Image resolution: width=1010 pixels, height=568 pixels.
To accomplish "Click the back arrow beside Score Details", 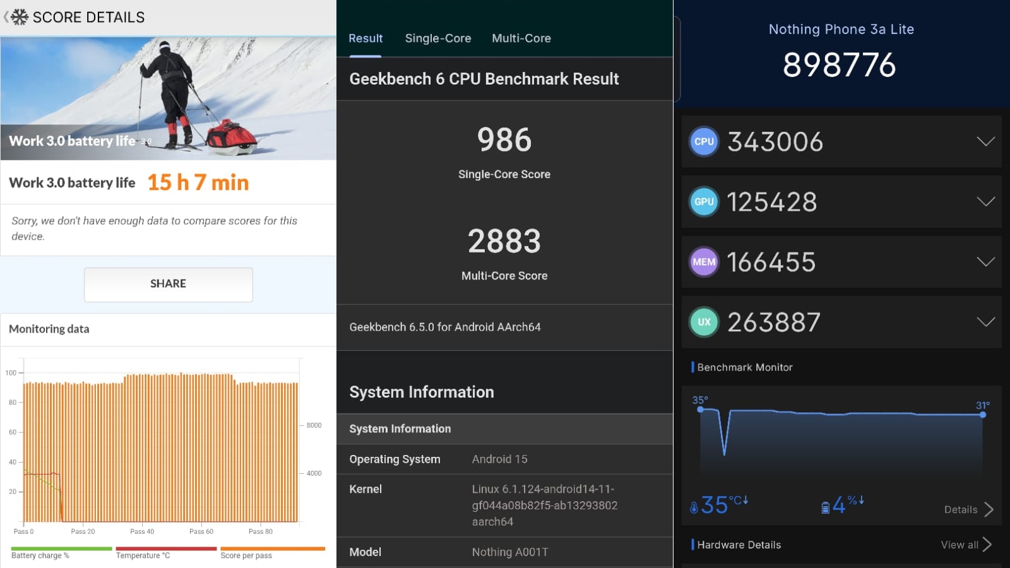I will [6, 17].
